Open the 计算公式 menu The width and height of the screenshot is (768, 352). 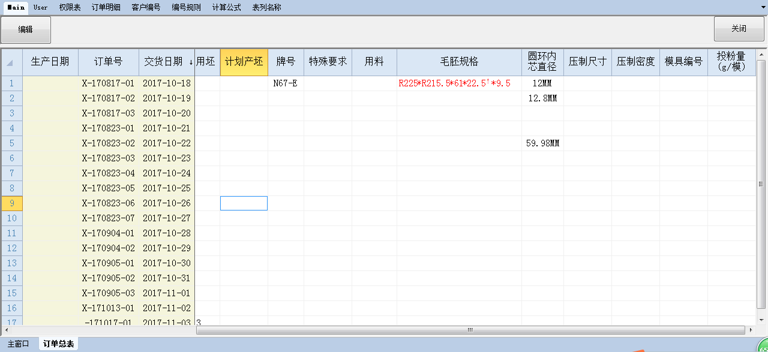tap(226, 8)
